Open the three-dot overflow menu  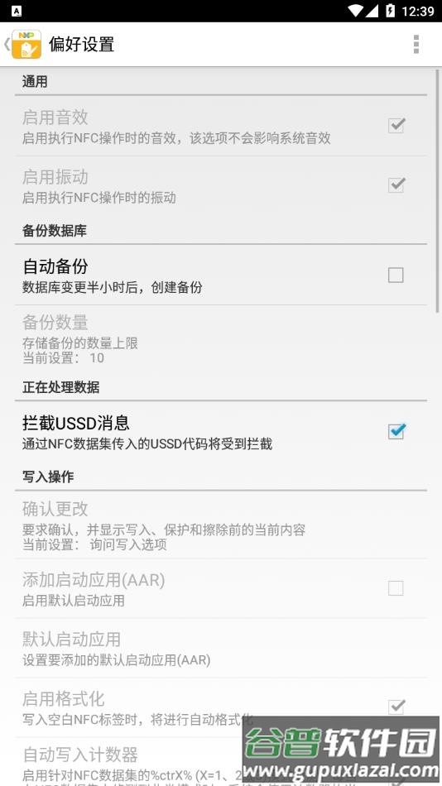(416, 44)
